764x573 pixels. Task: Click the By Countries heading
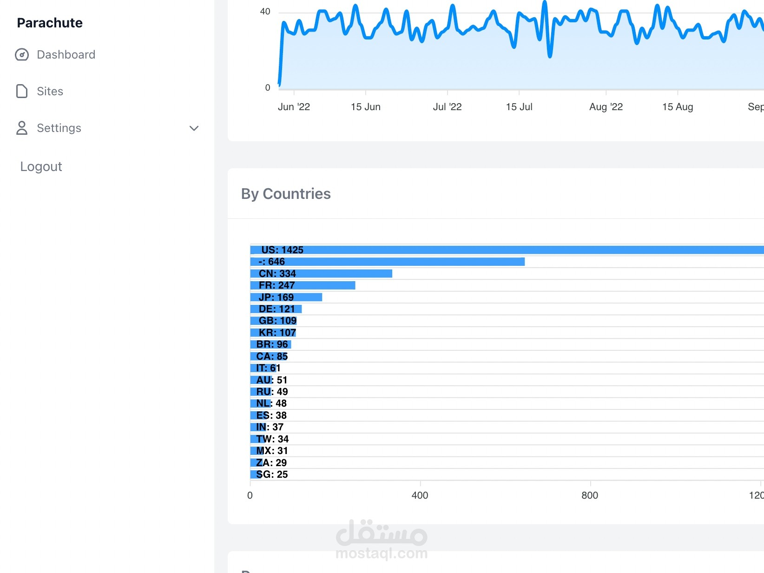(286, 194)
